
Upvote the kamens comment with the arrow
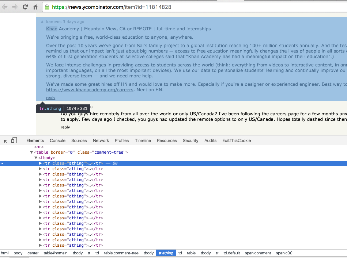(42, 22)
